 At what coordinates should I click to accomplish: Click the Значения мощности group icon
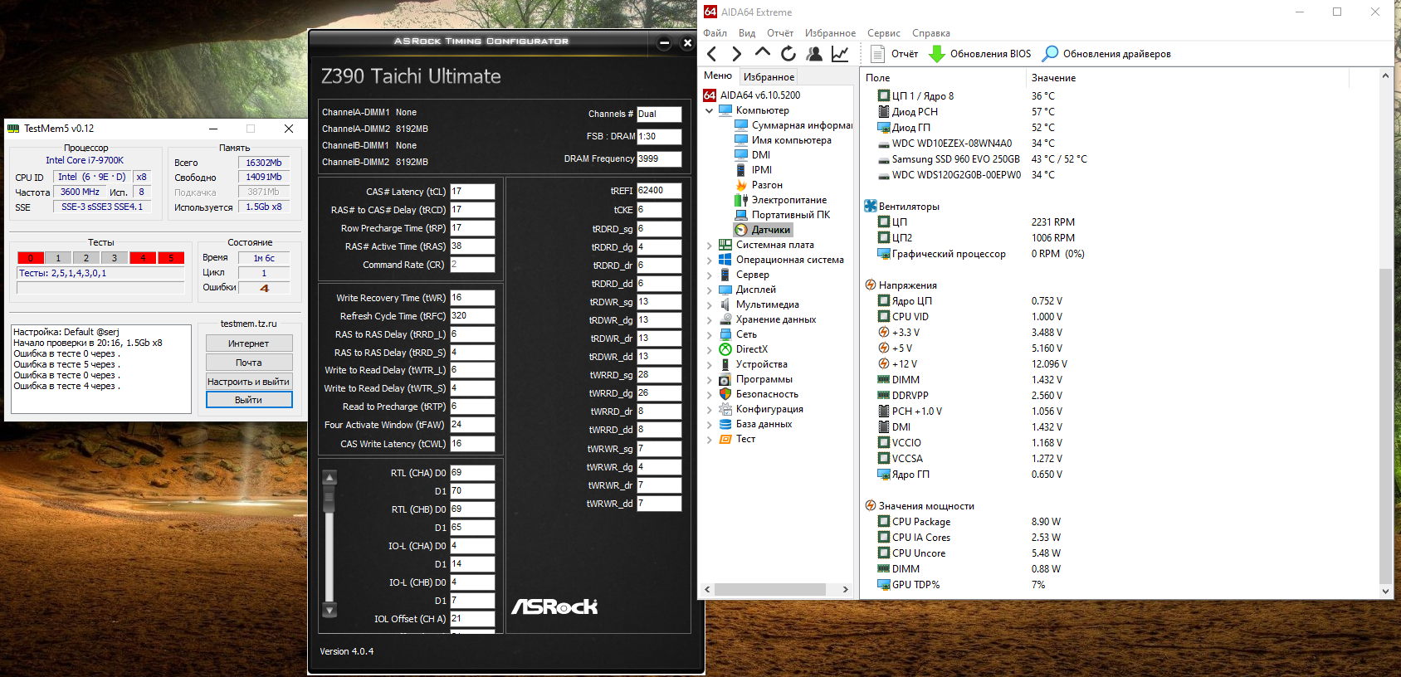871,506
